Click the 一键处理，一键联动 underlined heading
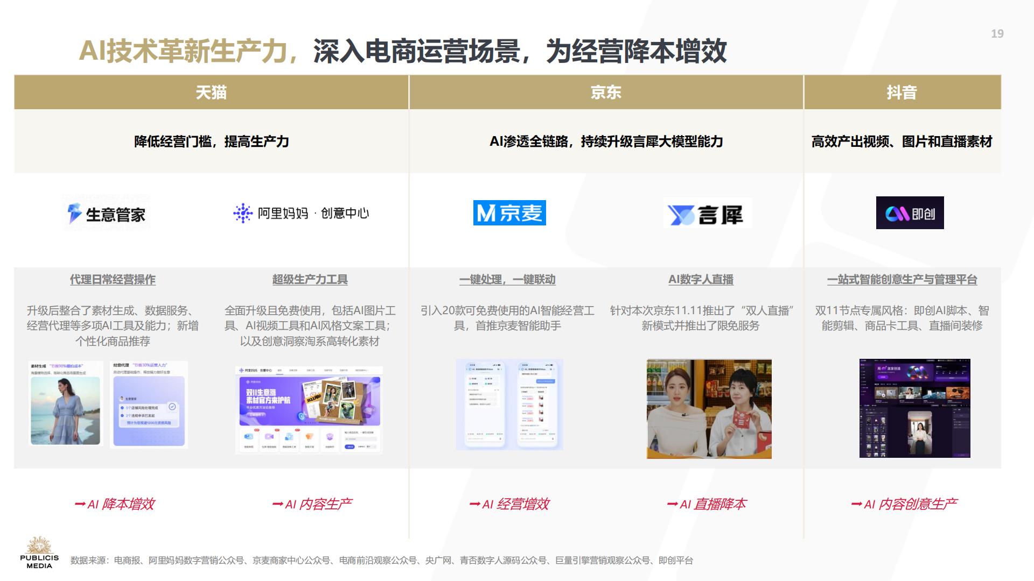The image size is (1034, 581). coord(507,280)
